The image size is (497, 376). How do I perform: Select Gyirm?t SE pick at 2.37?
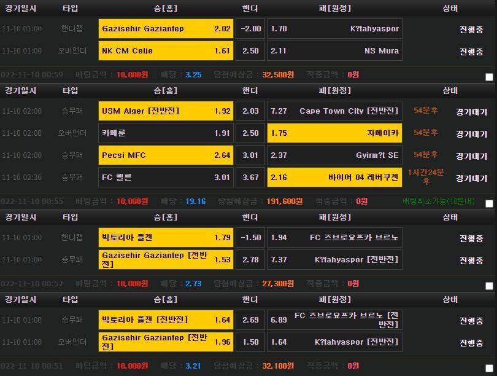(x=335, y=155)
